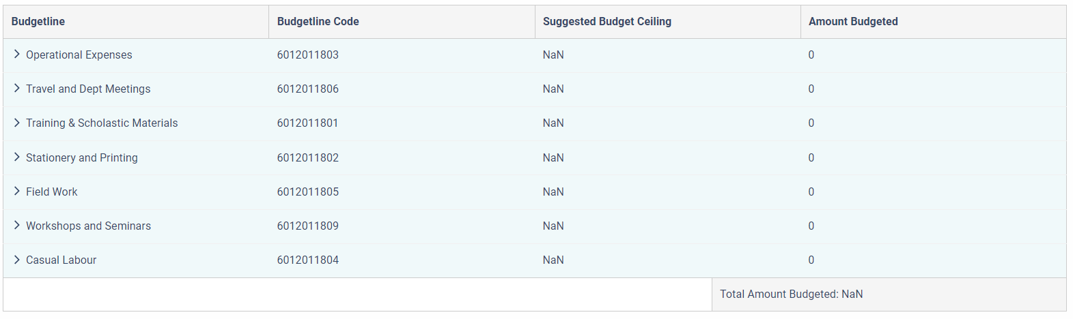Expand the Casual Labour chevron

coord(17,260)
